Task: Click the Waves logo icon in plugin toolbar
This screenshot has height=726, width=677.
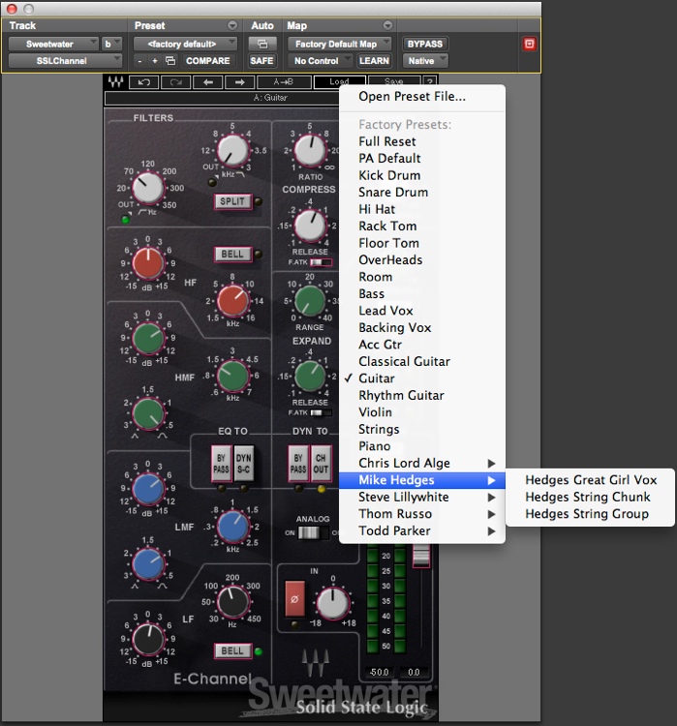Action: (x=115, y=82)
